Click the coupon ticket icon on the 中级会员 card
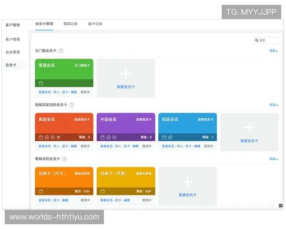Image resolution: width=286 pixels, height=229 pixels. [x=114, y=137]
